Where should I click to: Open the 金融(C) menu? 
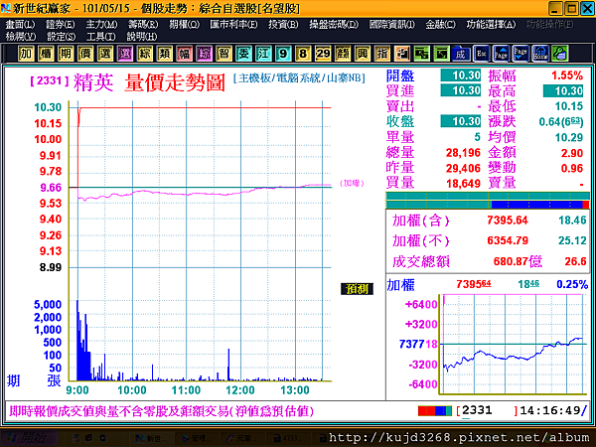[x=440, y=24]
